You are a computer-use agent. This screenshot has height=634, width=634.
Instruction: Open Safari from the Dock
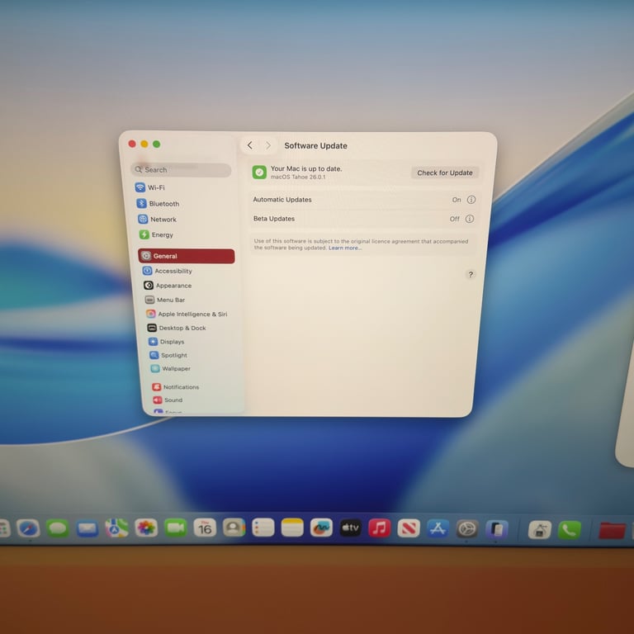coord(28,528)
